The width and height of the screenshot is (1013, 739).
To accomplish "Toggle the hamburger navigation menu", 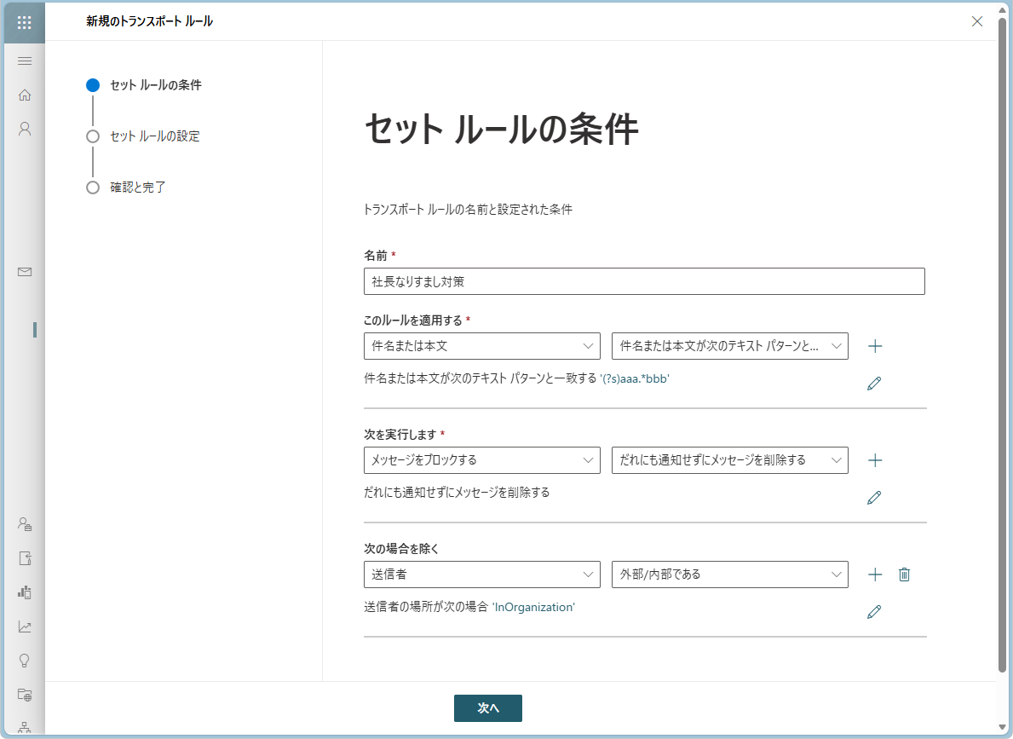I will (25, 61).
